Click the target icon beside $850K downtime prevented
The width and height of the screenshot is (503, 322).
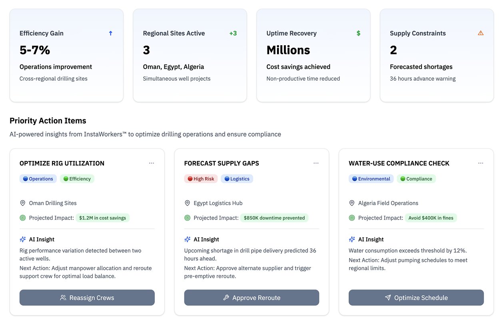click(x=187, y=218)
